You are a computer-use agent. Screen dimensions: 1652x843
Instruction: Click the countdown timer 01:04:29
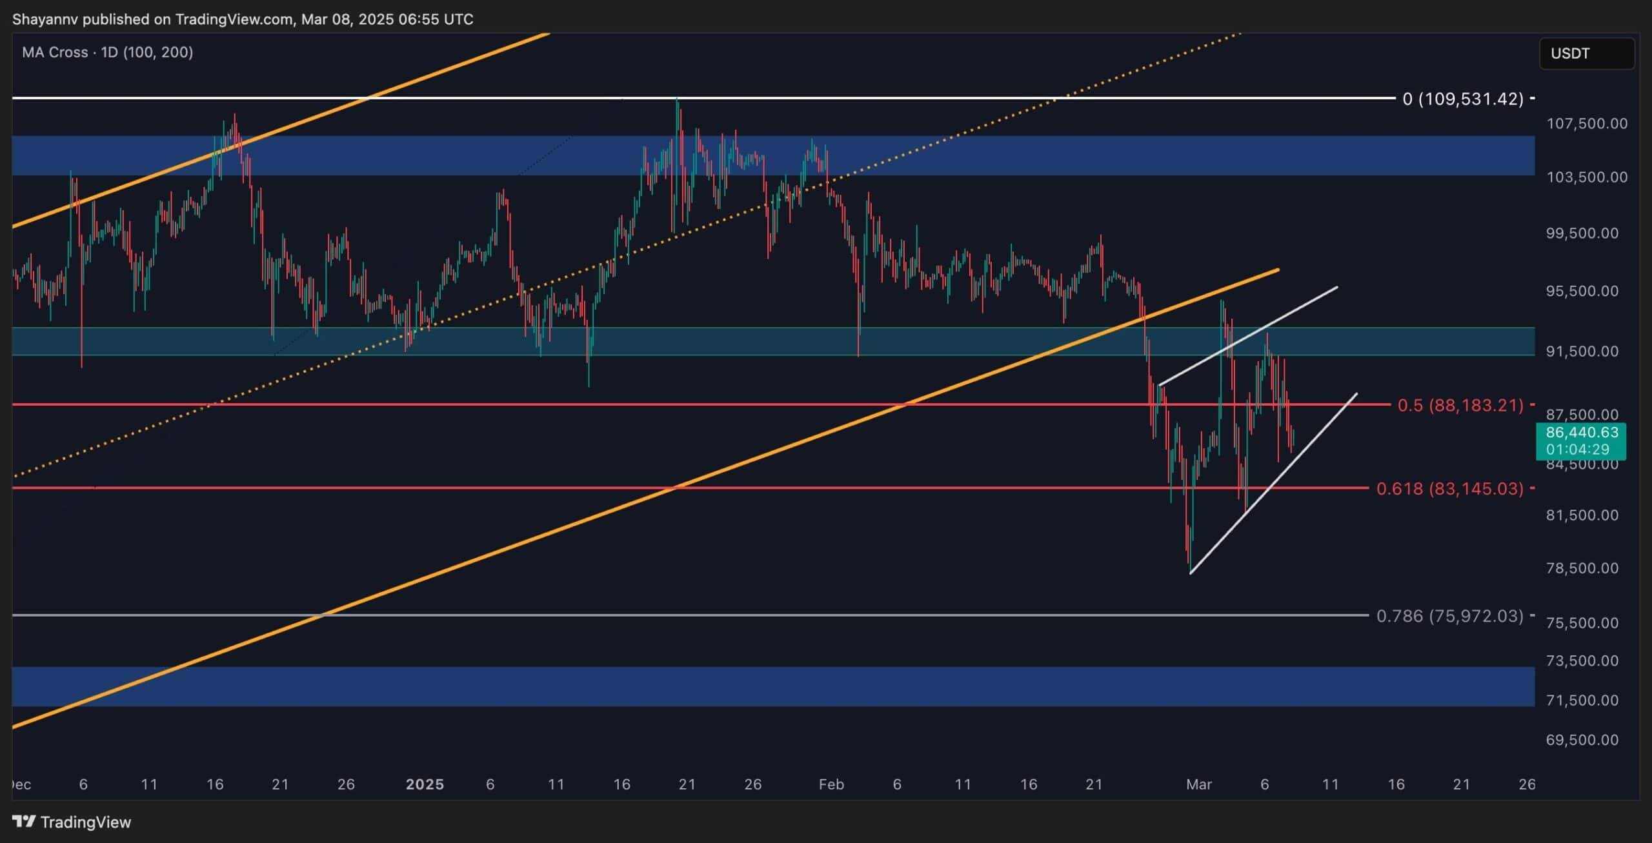[1577, 450]
